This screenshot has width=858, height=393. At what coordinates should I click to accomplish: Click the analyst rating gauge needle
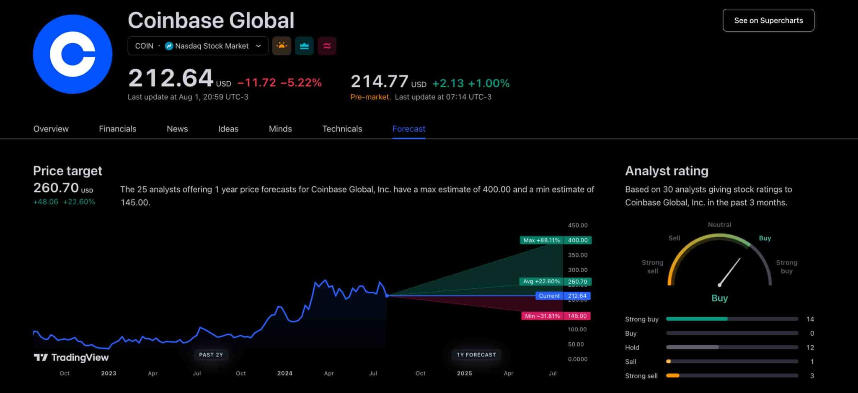(x=730, y=272)
